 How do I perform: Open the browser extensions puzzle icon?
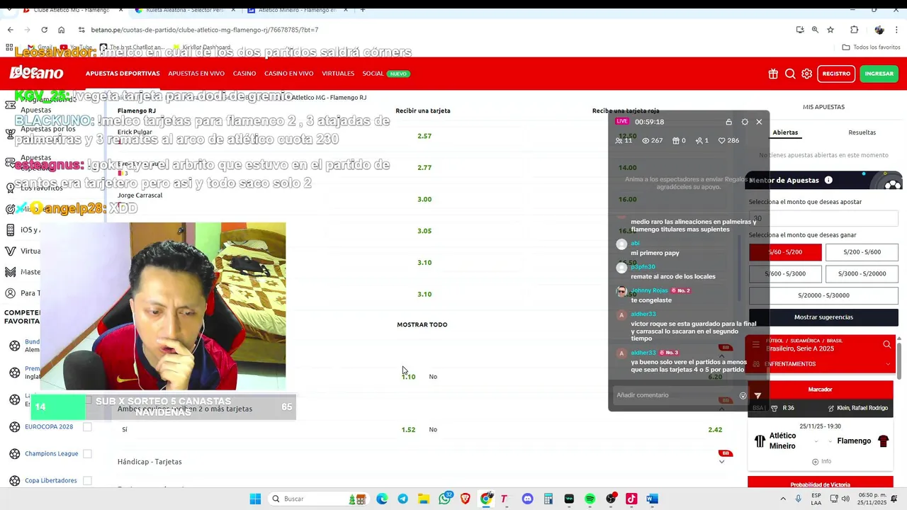(854, 30)
